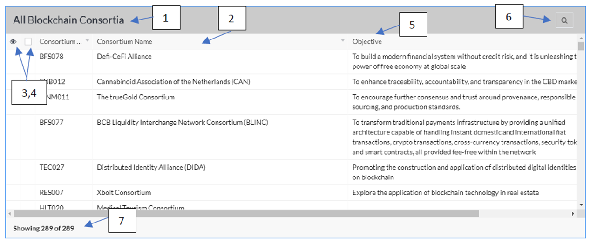Click the horizontal scrollbar left arrow
Image resolution: width=590 pixels, height=243 pixels.
click(10, 213)
